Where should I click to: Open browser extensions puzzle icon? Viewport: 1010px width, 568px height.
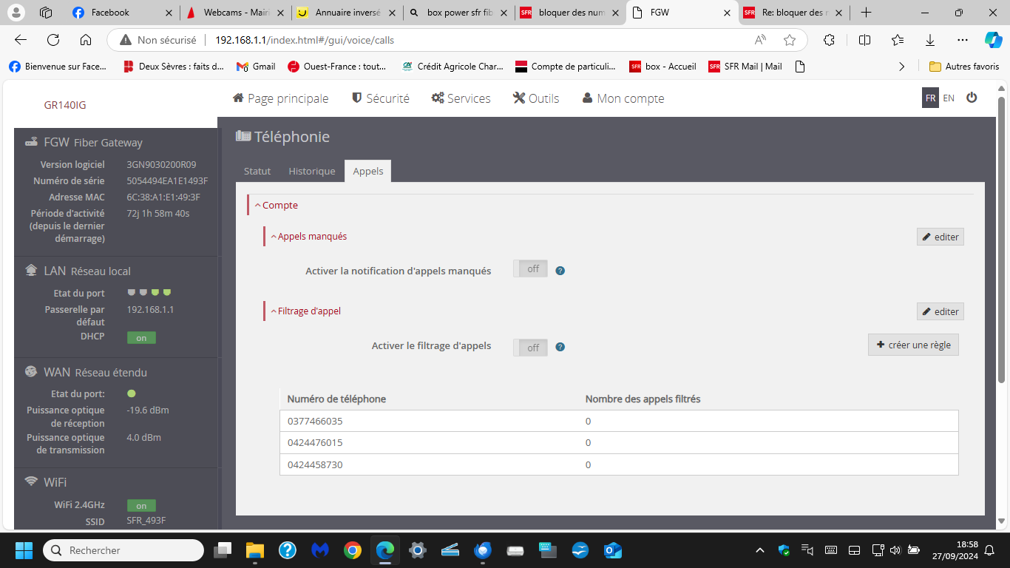point(829,40)
